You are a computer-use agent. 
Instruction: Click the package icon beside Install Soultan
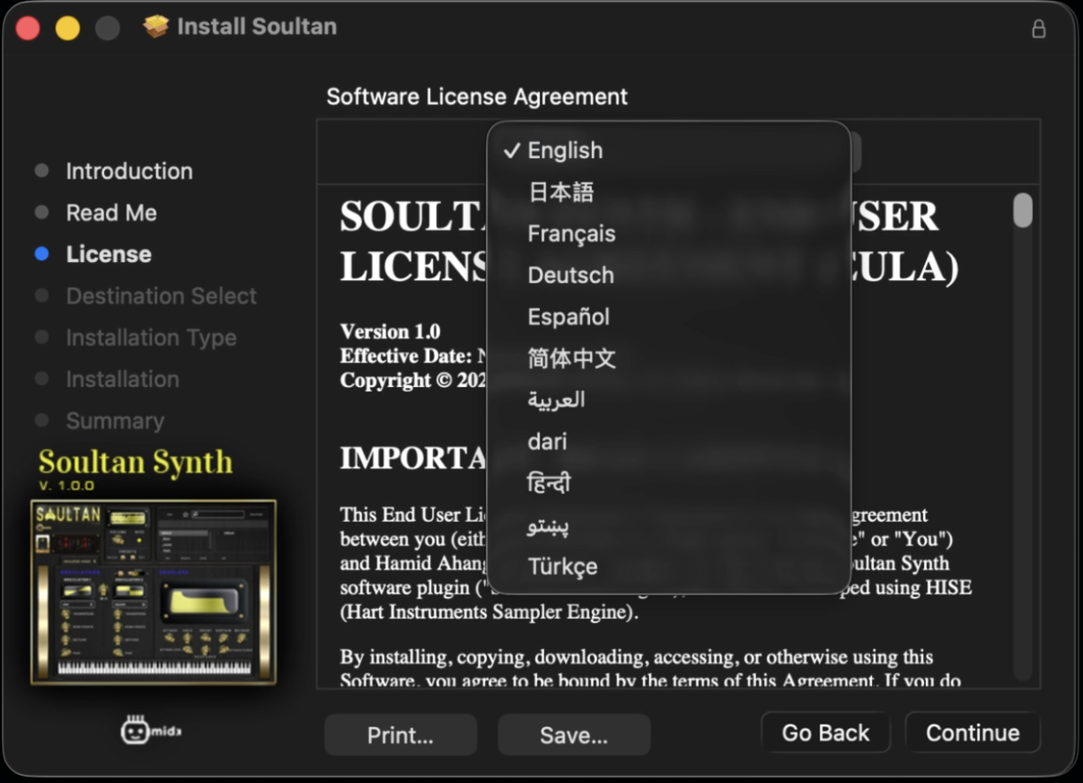pyautogui.click(x=156, y=27)
